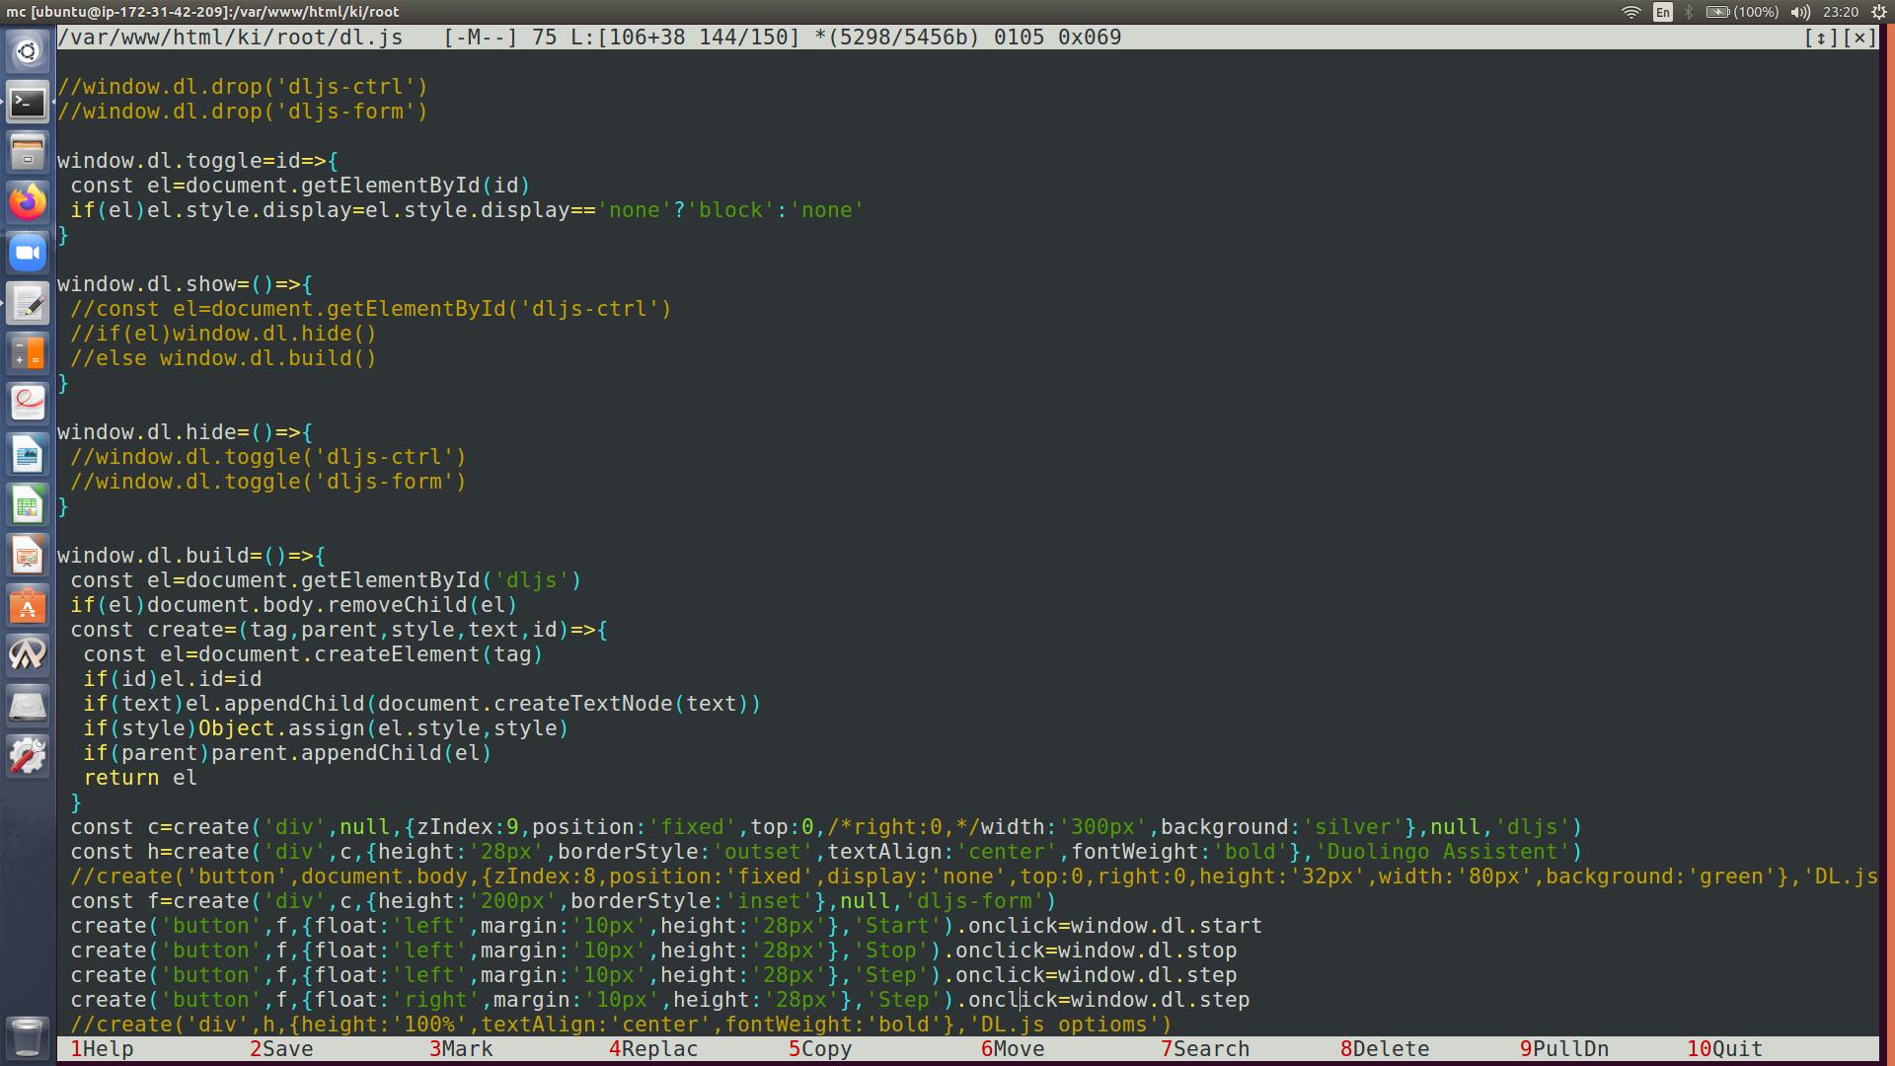The image size is (1895, 1066).
Task: Click the 7Search function key label
Action: 1205,1049
